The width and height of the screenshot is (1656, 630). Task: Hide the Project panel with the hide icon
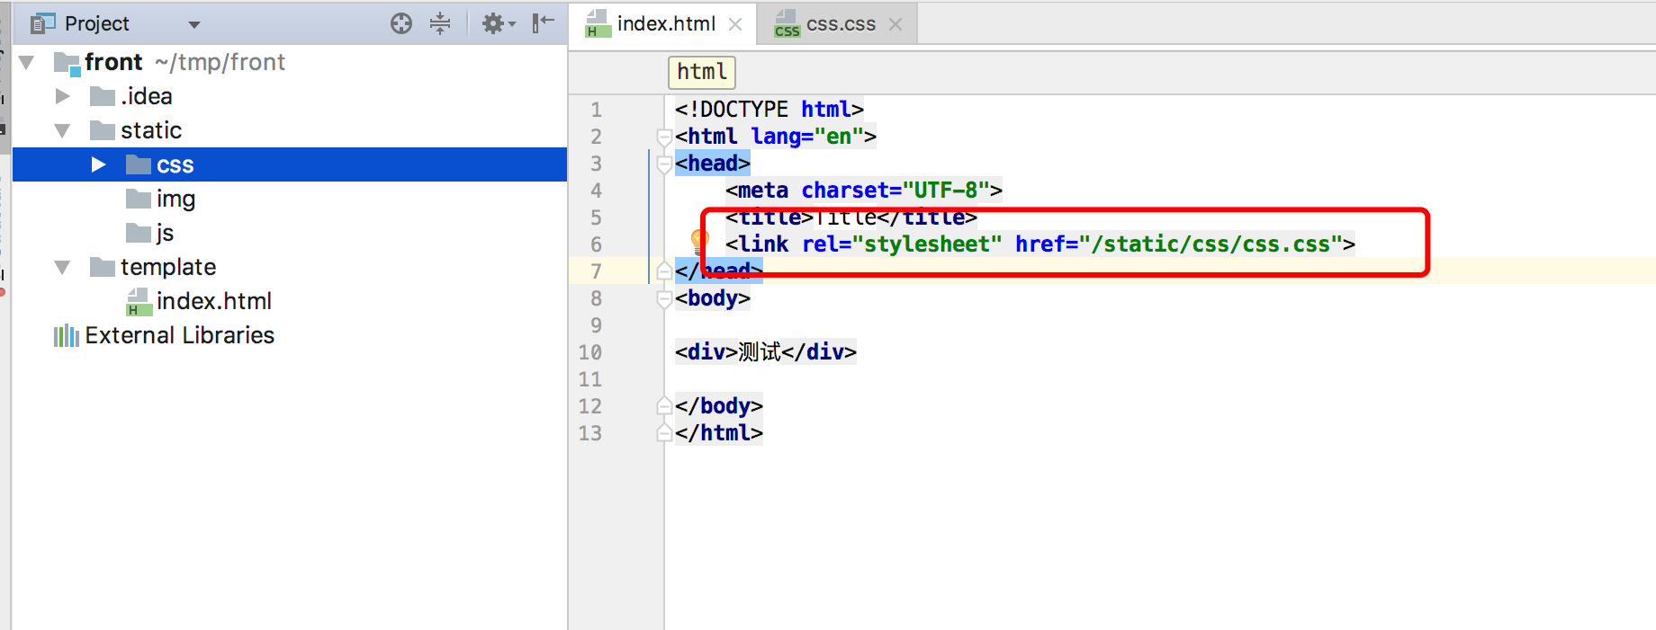(543, 23)
